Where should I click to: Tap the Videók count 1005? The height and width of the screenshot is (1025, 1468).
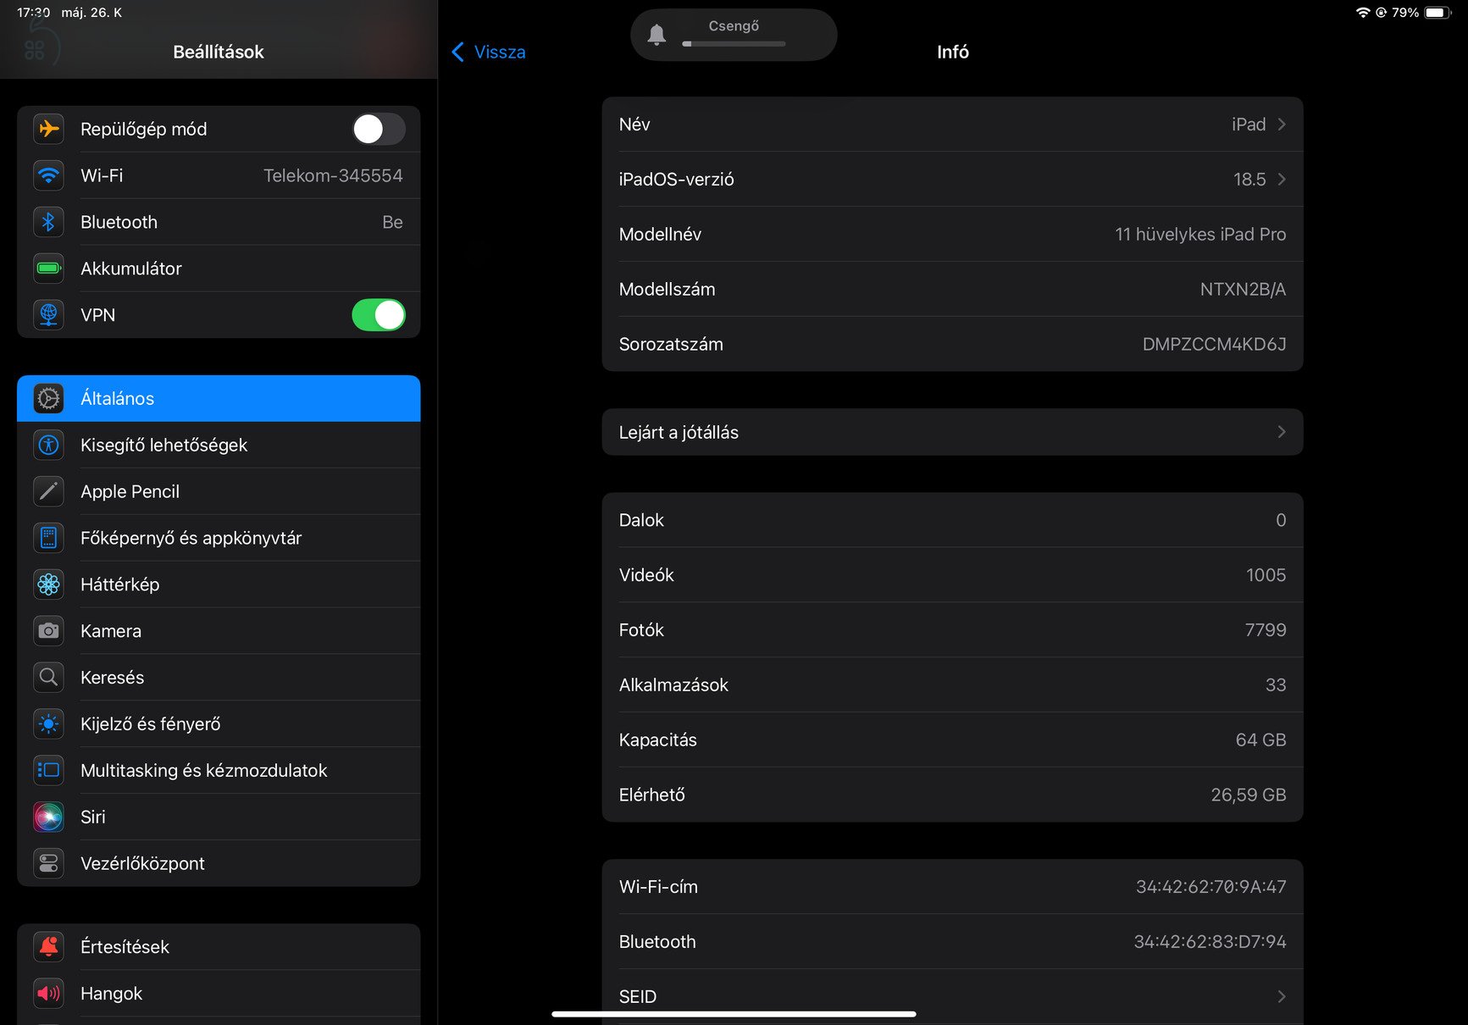[x=1266, y=575]
